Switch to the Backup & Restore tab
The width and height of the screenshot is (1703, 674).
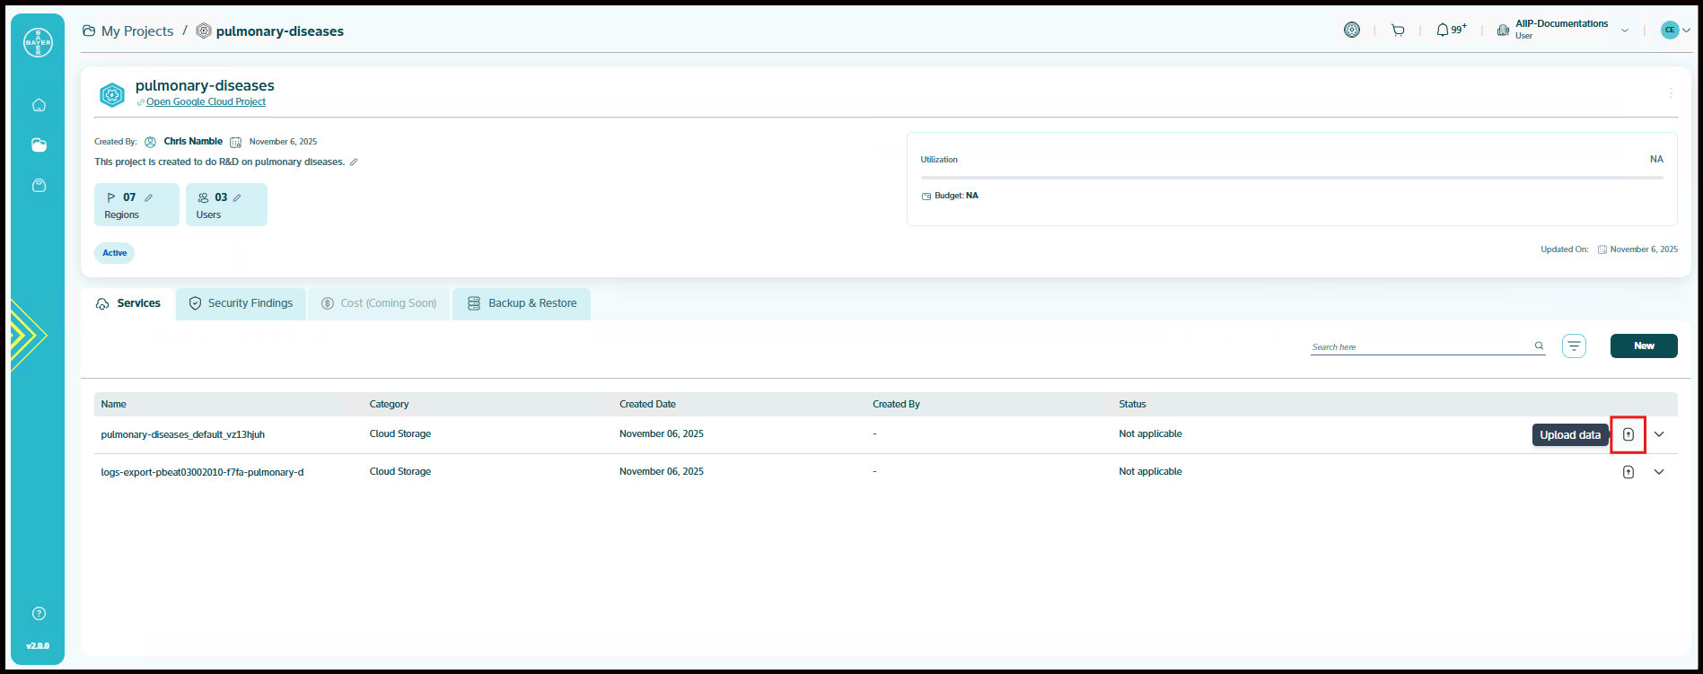tap(522, 303)
